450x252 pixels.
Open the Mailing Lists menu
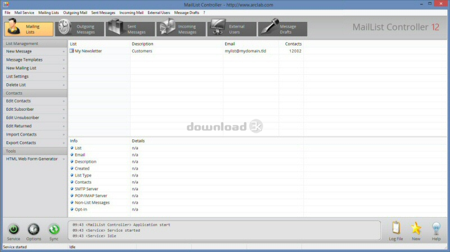click(48, 12)
